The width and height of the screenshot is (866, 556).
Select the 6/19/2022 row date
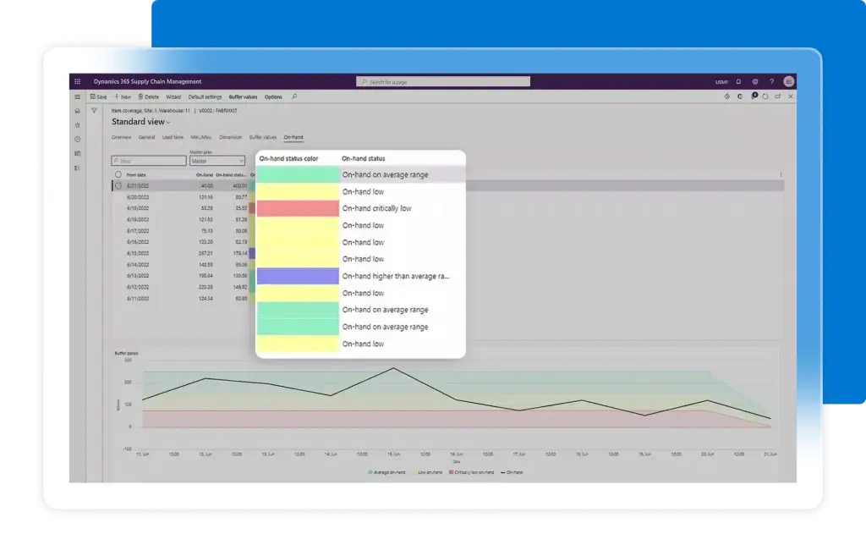click(138, 208)
